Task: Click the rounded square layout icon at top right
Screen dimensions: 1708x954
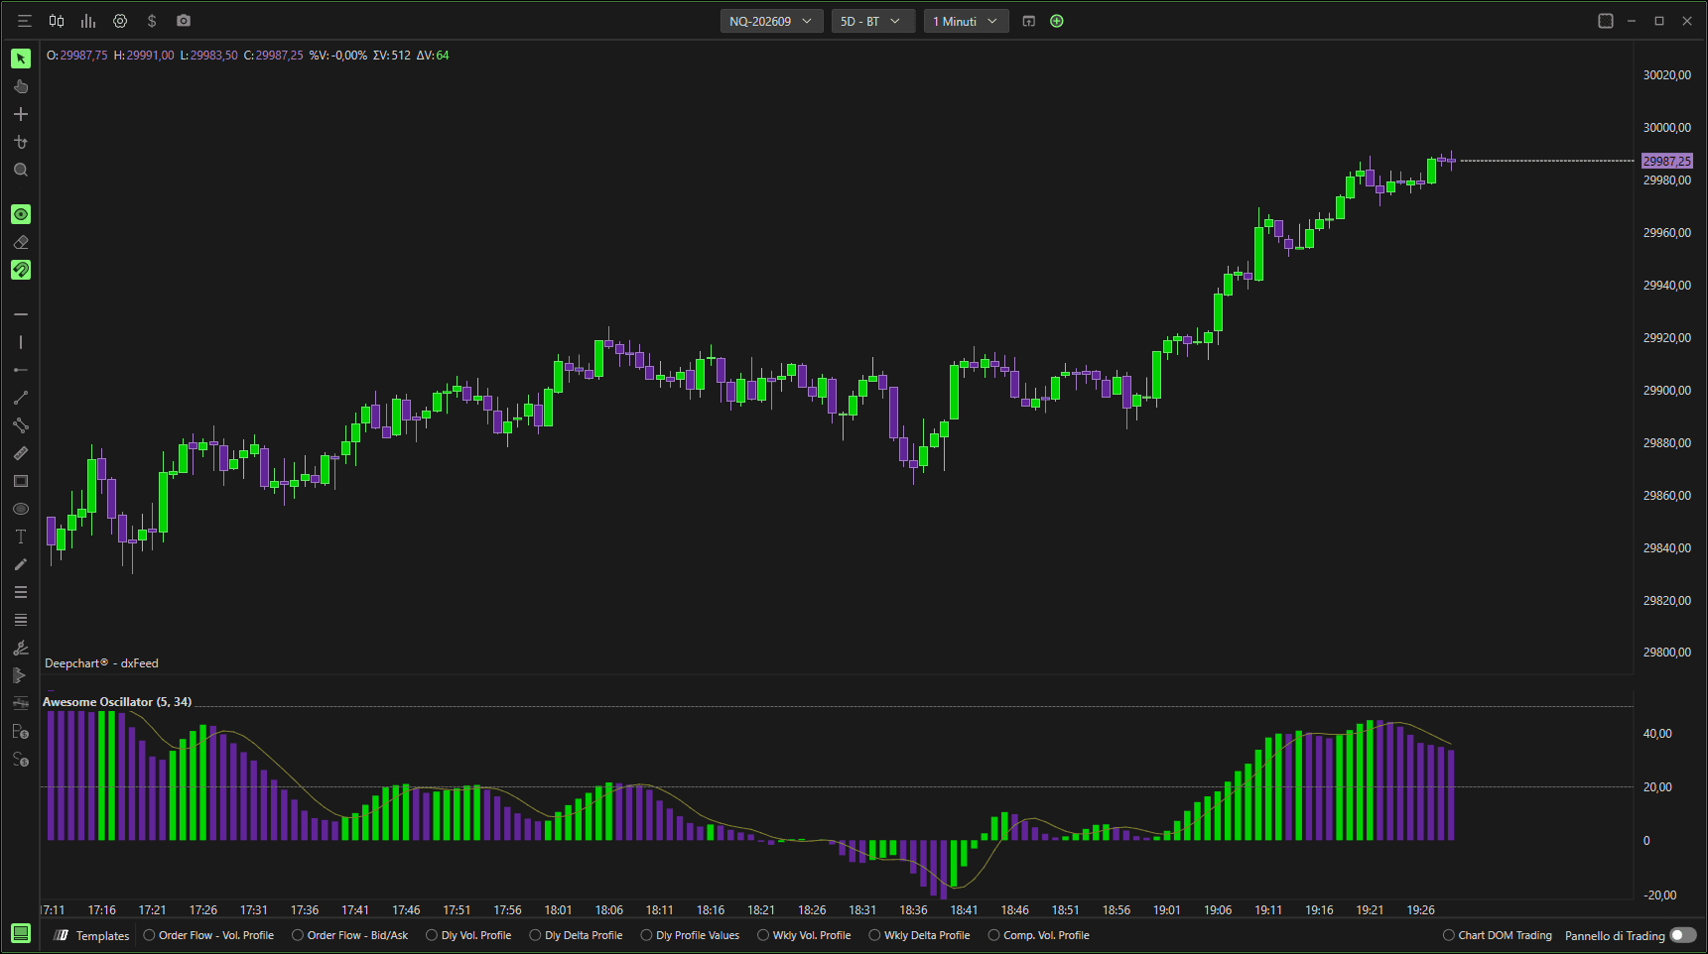Action: tap(1606, 21)
